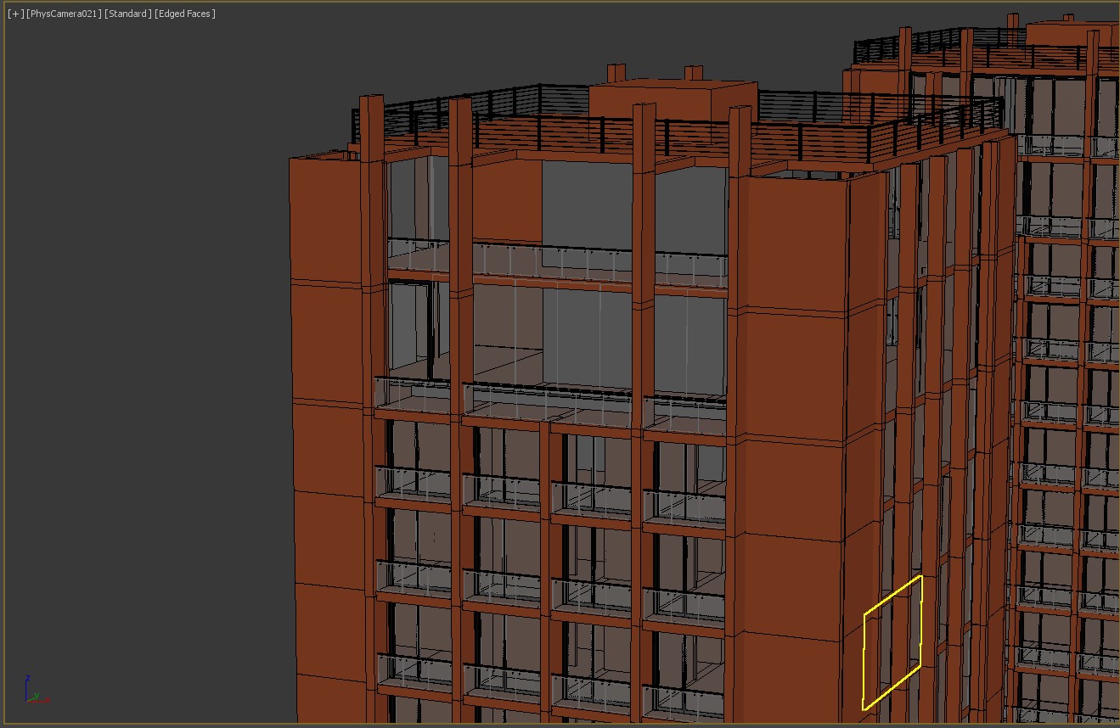Screen dimensions: 1120x728
Task: Click the XYZ world axis tripod
Action: 34,691
